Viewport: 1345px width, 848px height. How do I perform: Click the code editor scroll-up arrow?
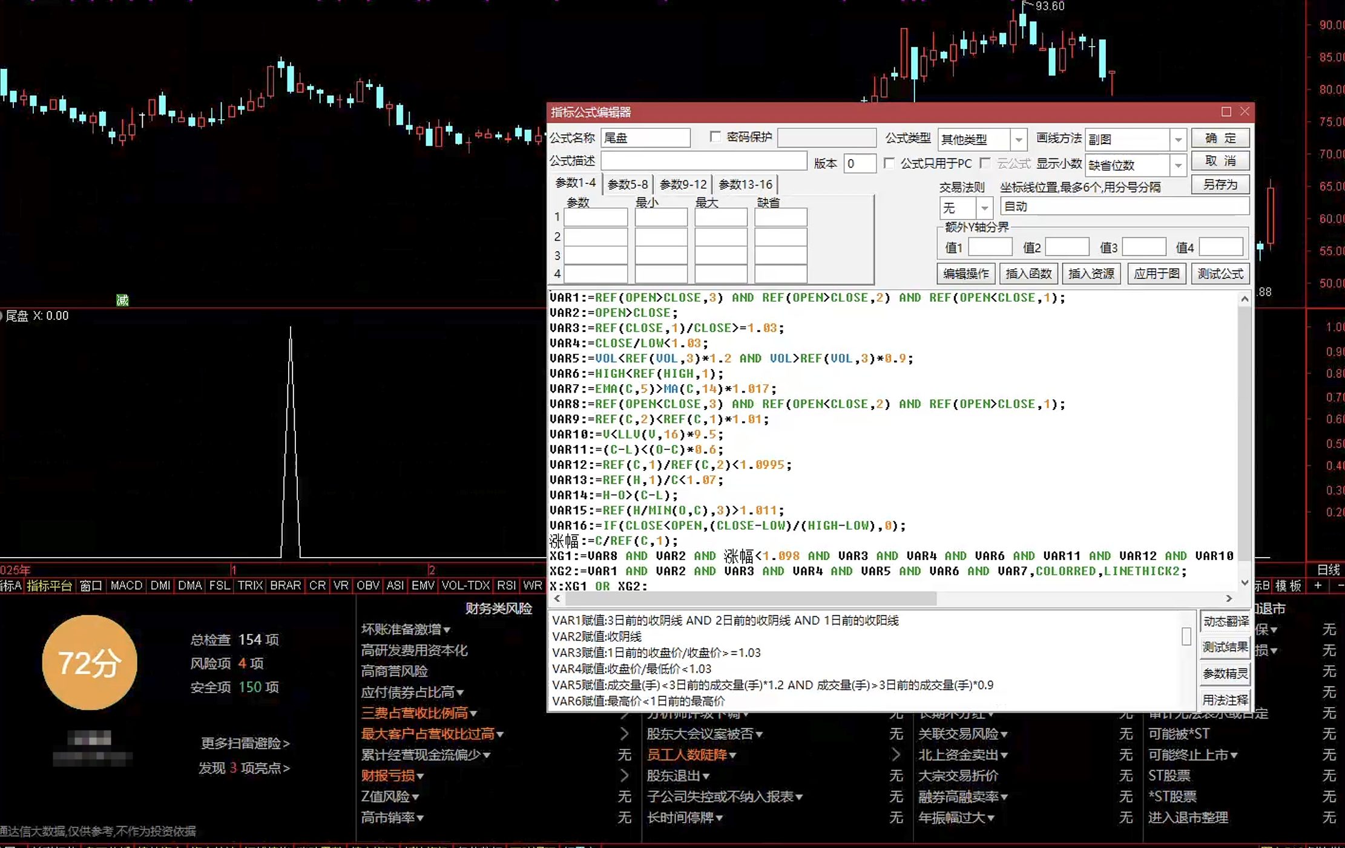click(1245, 299)
